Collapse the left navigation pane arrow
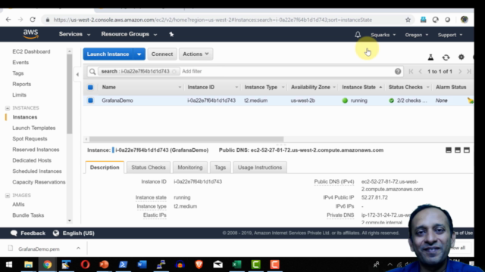485x272 pixels. [77, 74]
